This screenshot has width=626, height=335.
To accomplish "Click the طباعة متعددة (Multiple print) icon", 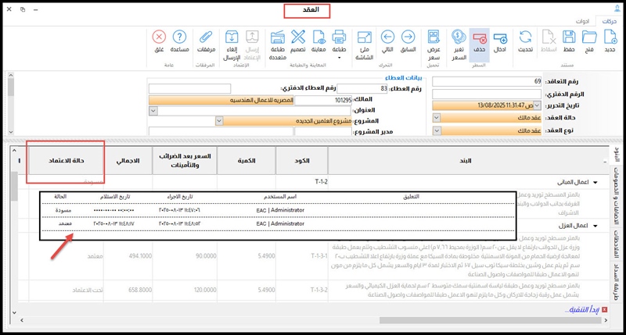I will (x=278, y=37).
